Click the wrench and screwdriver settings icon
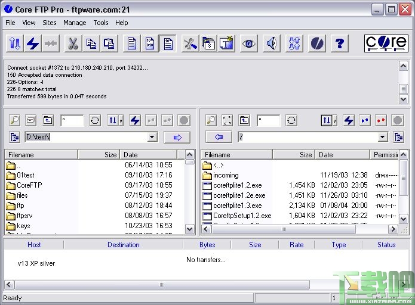Image resolution: width=415 pixels, height=305 pixels. 190,43
